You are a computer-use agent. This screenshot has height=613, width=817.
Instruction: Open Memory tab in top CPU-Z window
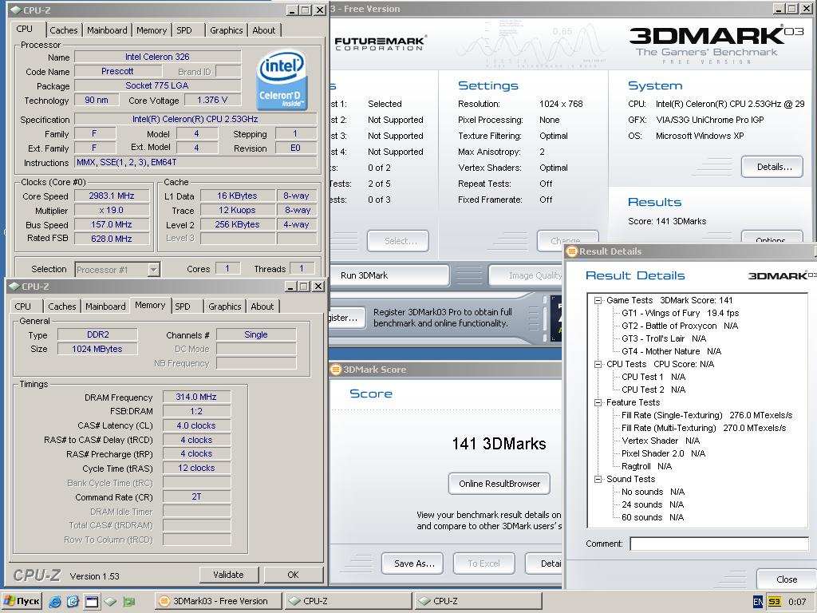click(x=152, y=30)
